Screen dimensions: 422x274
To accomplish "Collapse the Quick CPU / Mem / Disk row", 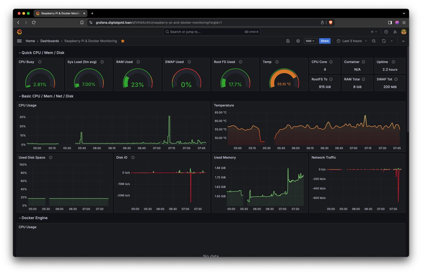I will coord(41,53).
